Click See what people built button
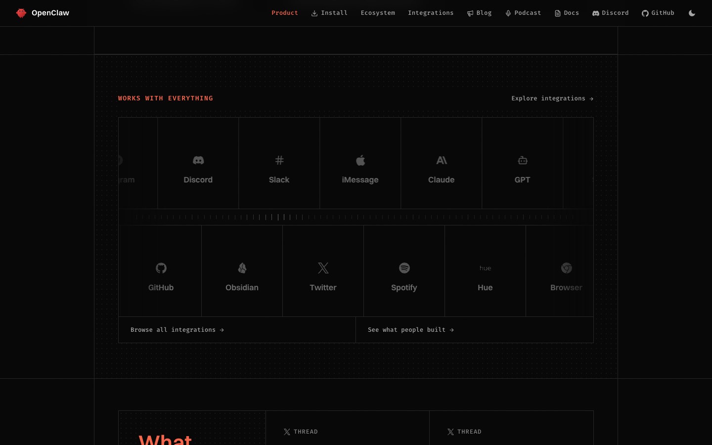Viewport: 712px width, 445px height. [475, 330]
